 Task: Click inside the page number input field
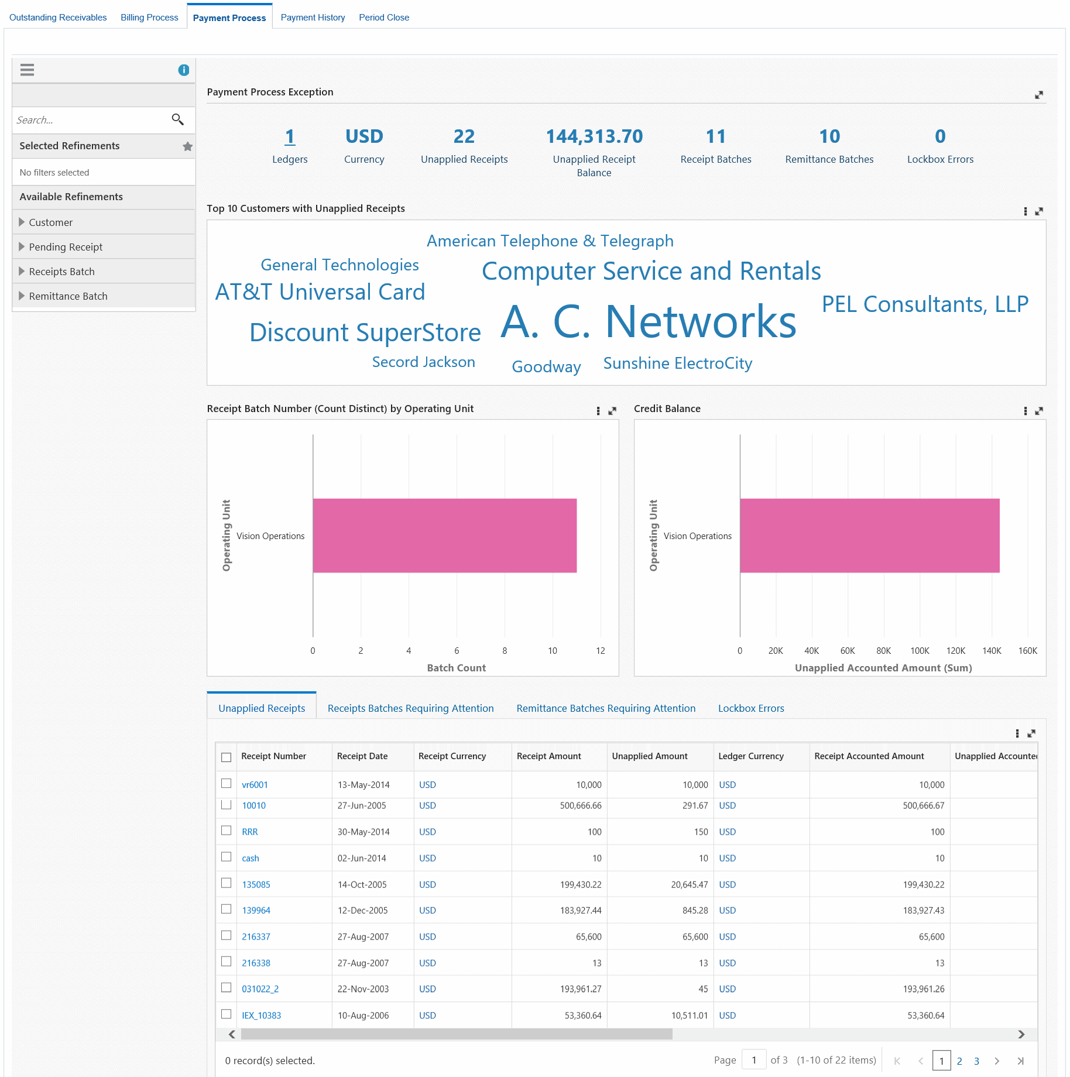pyautogui.click(x=755, y=1060)
